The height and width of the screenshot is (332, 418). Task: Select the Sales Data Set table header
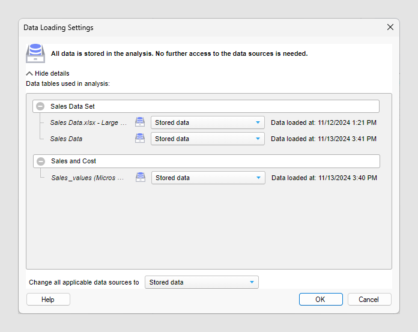(206, 106)
